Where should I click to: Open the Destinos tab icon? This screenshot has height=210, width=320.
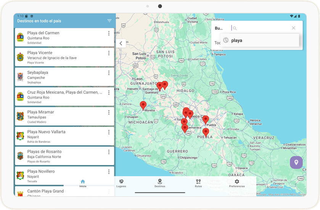160,181
